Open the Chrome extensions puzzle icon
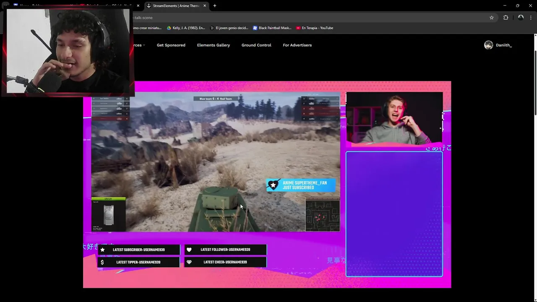 coord(506,18)
